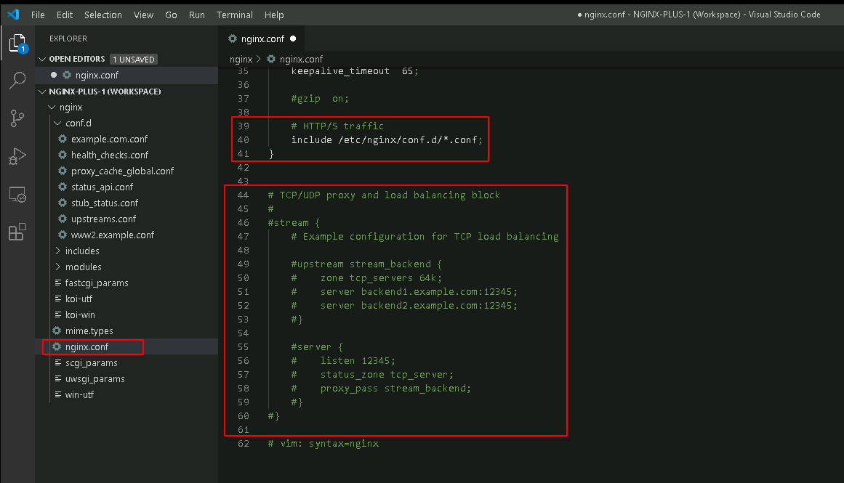844x483 pixels.
Task: Collapse the conf.d folder
Action: tap(57, 123)
